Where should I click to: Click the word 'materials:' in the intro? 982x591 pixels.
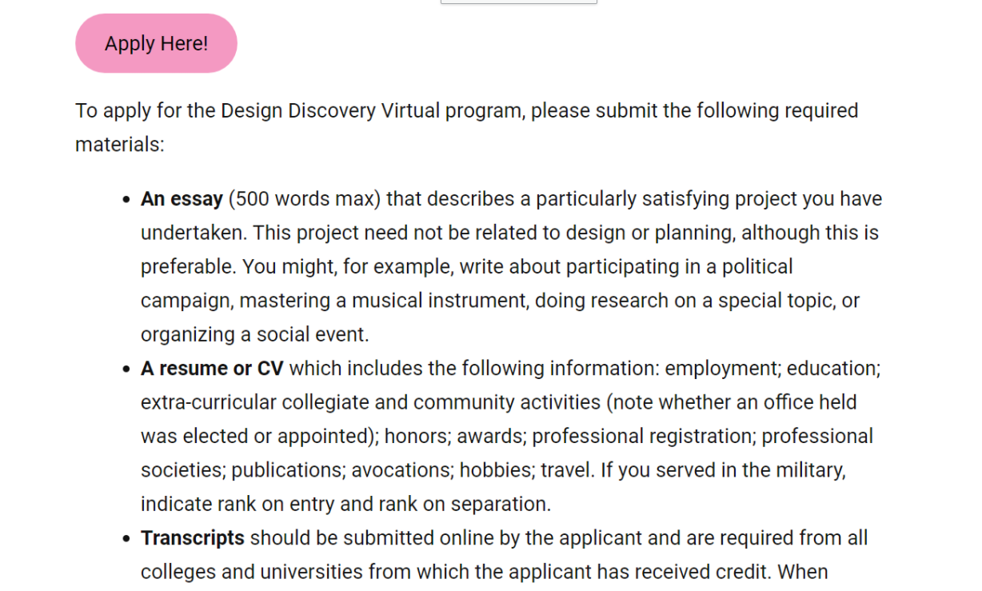tap(120, 145)
